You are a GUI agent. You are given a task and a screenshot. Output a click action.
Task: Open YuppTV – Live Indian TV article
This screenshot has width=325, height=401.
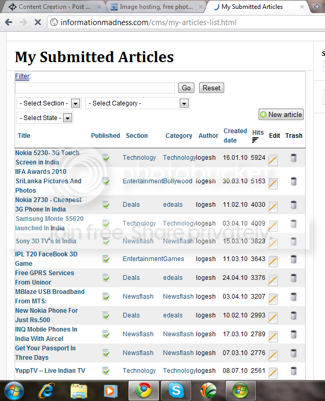pyautogui.click(x=50, y=371)
